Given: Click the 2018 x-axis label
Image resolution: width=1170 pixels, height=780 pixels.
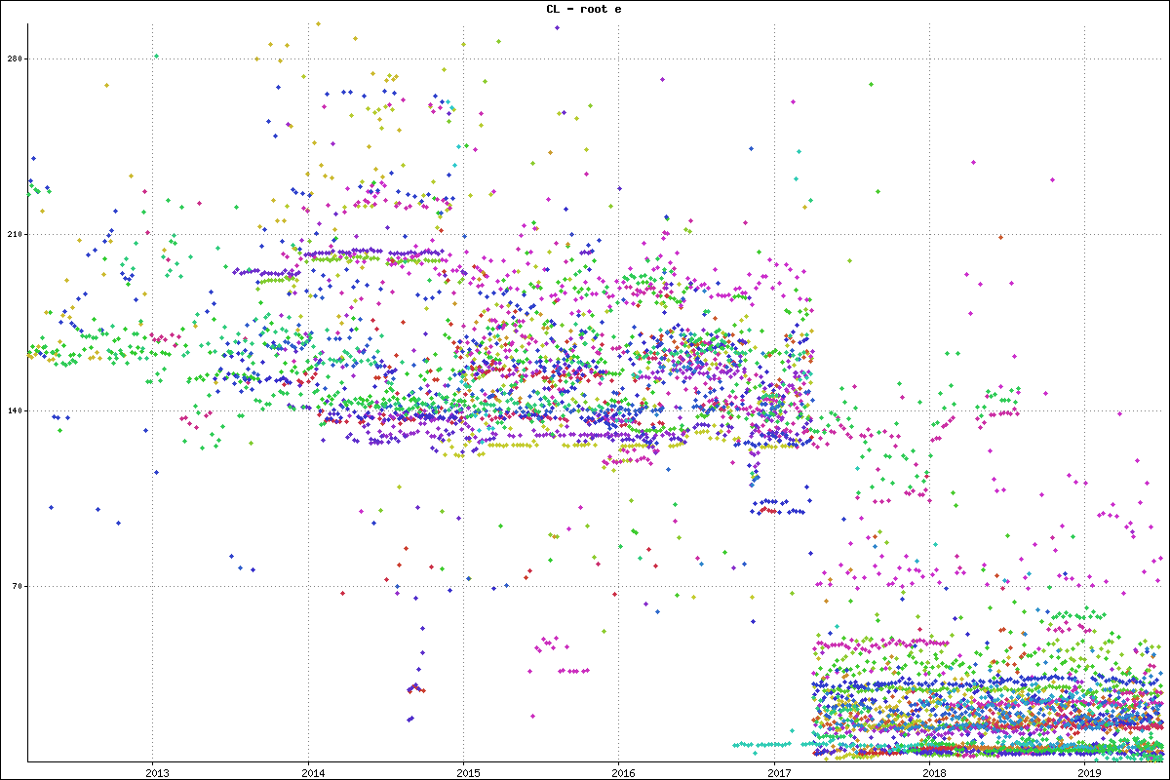Looking at the screenshot, I should coord(935,773).
